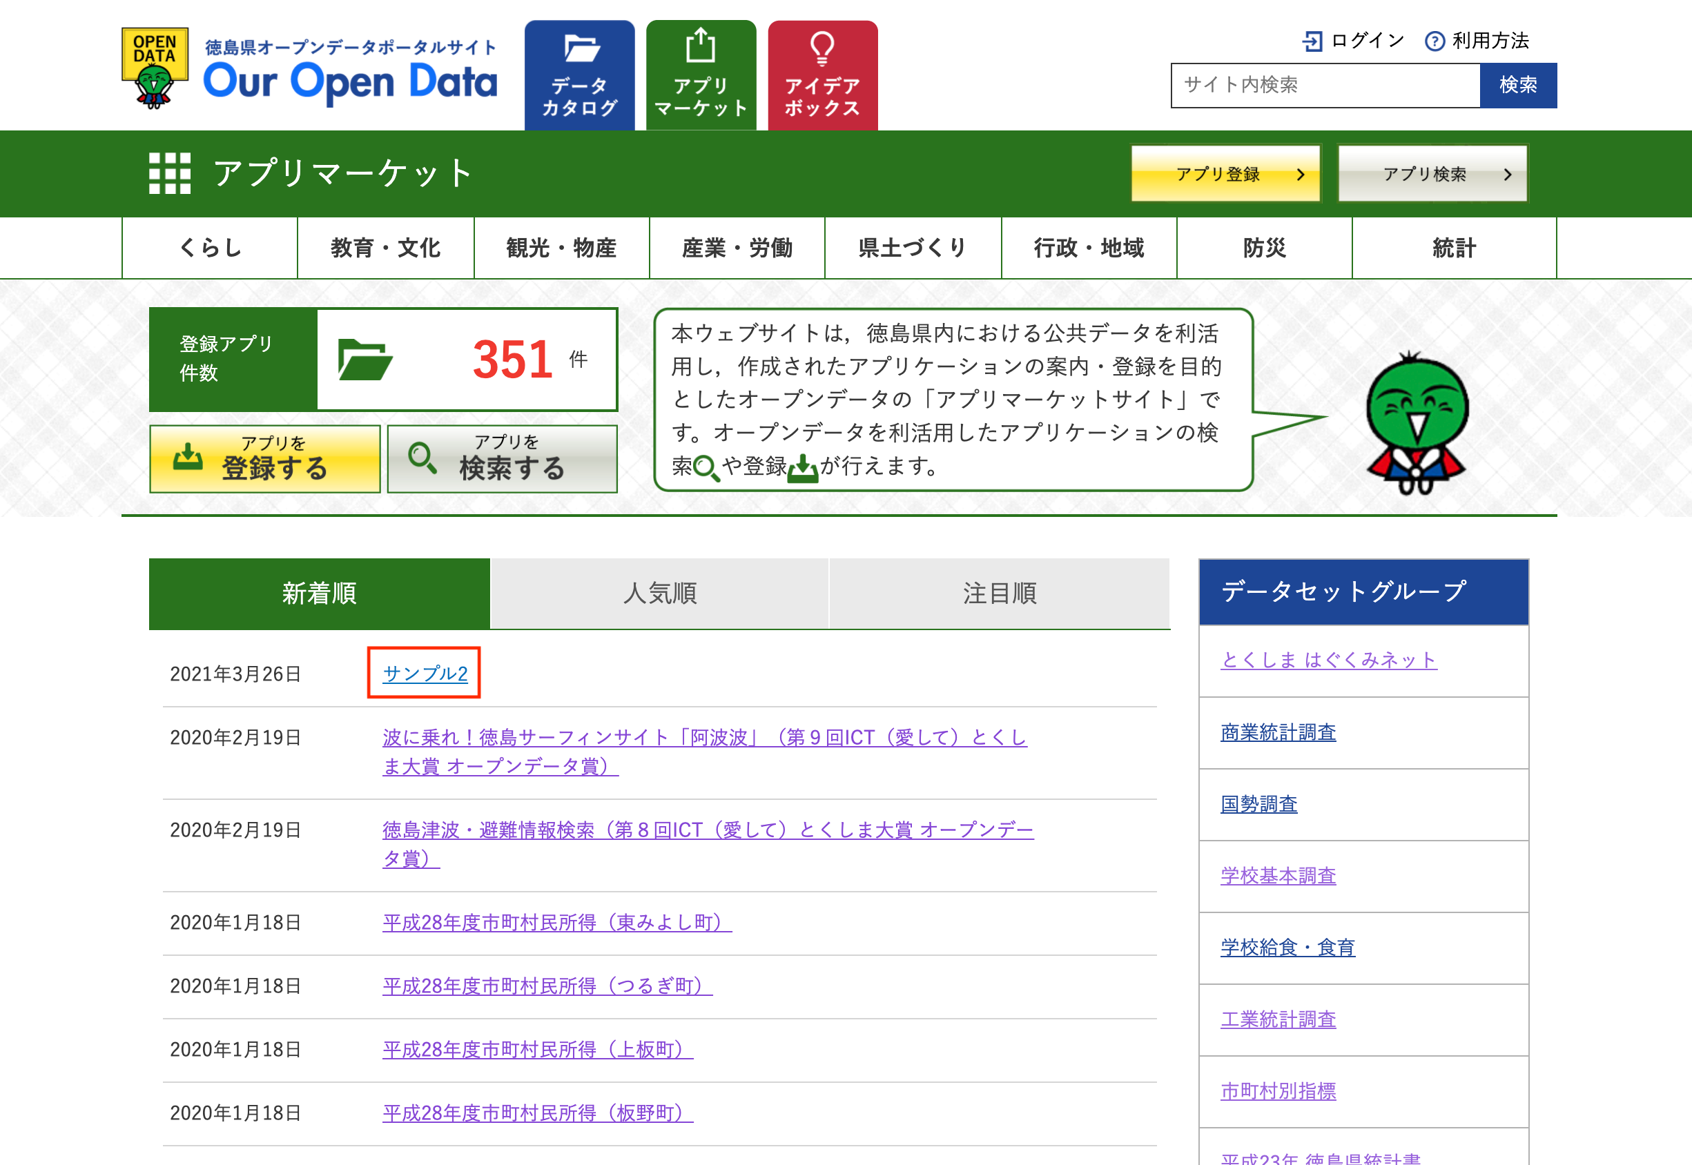
Task: Click the magnifier icon in the description text
Action: [x=706, y=467]
